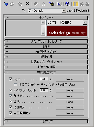Image resolution: width=94 pixels, height=127 pixels.
Task: Open Material ID Channel icon
Action: click(59, 4)
